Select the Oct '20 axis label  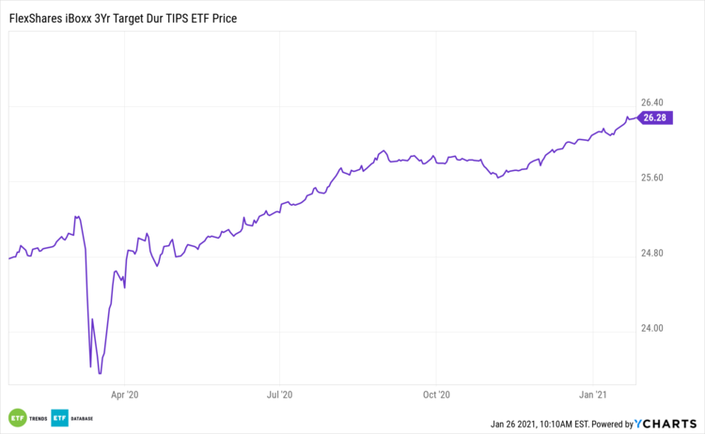coord(437,395)
